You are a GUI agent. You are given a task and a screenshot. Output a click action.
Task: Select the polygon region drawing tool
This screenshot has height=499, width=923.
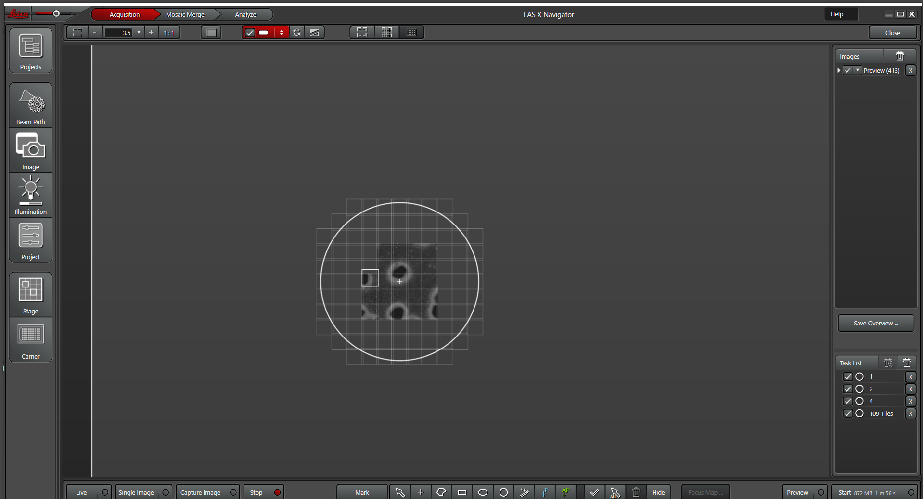441,492
